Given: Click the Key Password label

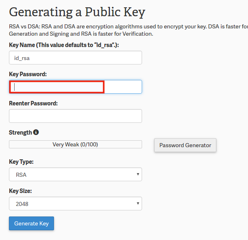Looking at the screenshot, I should click(28, 74).
